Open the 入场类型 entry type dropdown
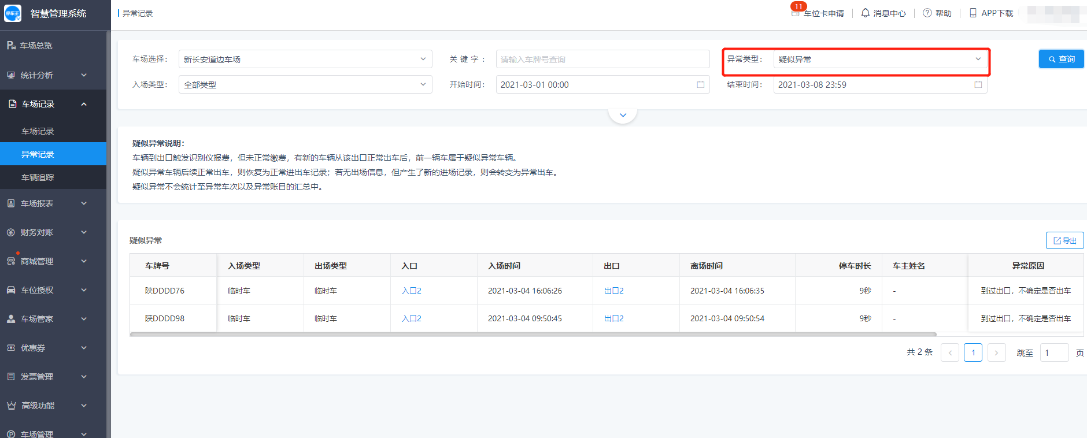 coord(305,84)
